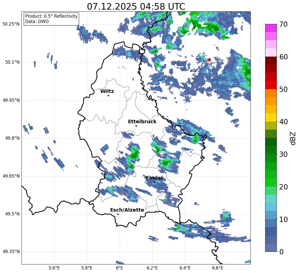Click the orange colorbar segment below 50
299x273 pixels.
click(x=271, y=93)
